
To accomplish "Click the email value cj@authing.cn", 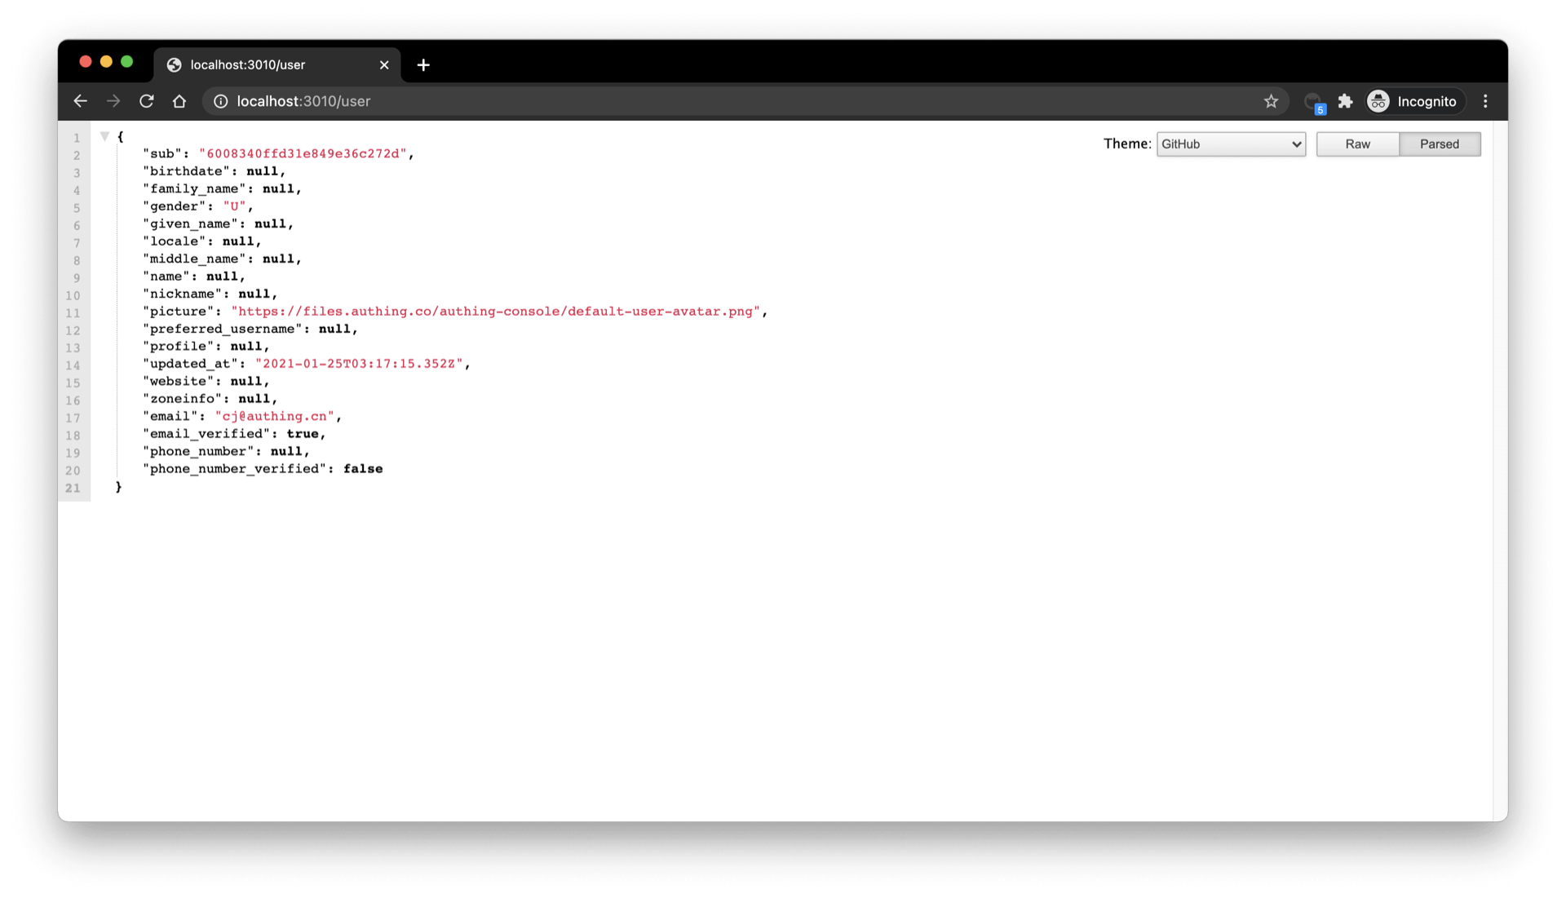I will [x=275, y=417].
